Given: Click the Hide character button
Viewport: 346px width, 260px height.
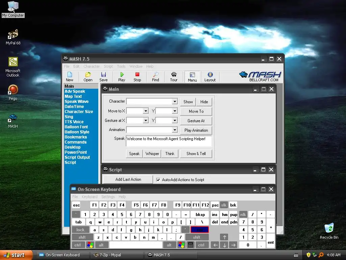Looking at the screenshot, I should point(204,102).
